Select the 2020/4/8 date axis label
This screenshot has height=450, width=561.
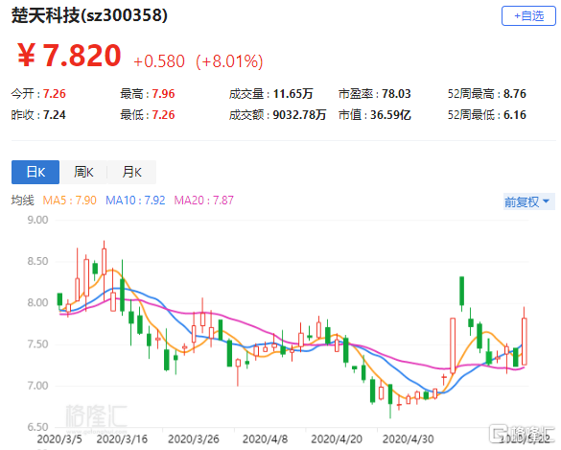[x=265, y=438]
